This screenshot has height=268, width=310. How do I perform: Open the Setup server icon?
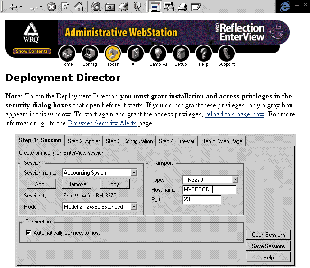point(181,54)
